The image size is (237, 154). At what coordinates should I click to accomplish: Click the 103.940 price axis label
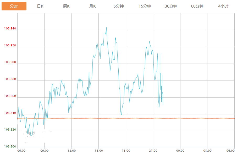[x=10, y=29]
